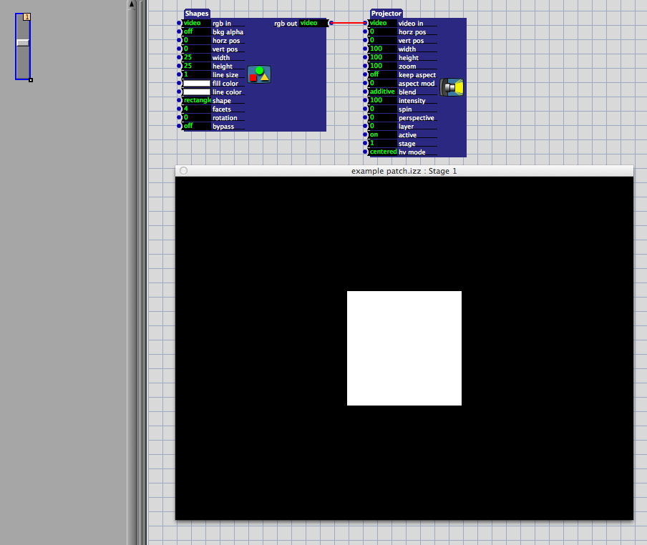The width and height of the screenshot is (647, 545).
Task: Select the Shapes actor title
Action: point(197,14)
